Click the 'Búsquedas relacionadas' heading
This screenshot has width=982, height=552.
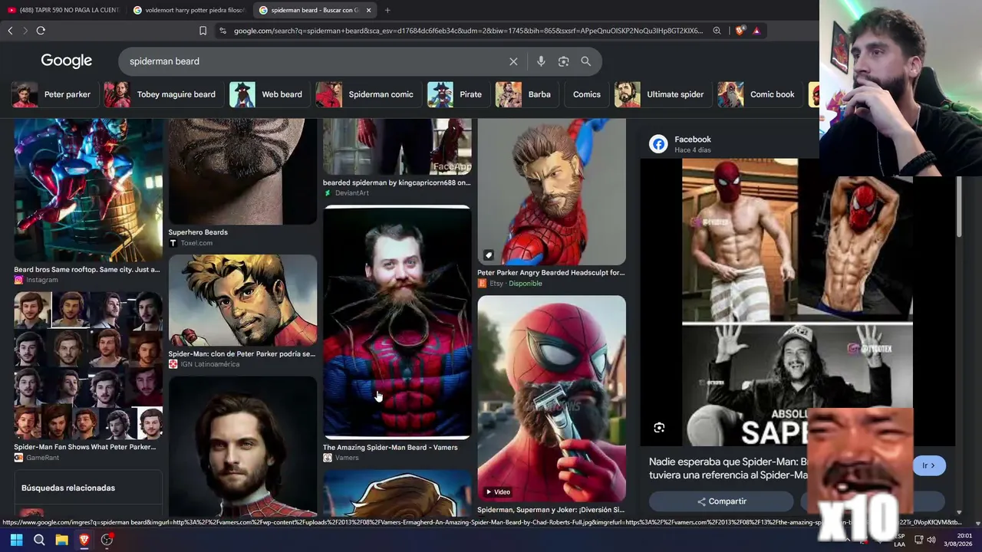[68, 488]
